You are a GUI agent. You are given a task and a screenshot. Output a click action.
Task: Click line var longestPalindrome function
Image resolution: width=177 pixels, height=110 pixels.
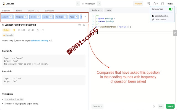point(113,27)
